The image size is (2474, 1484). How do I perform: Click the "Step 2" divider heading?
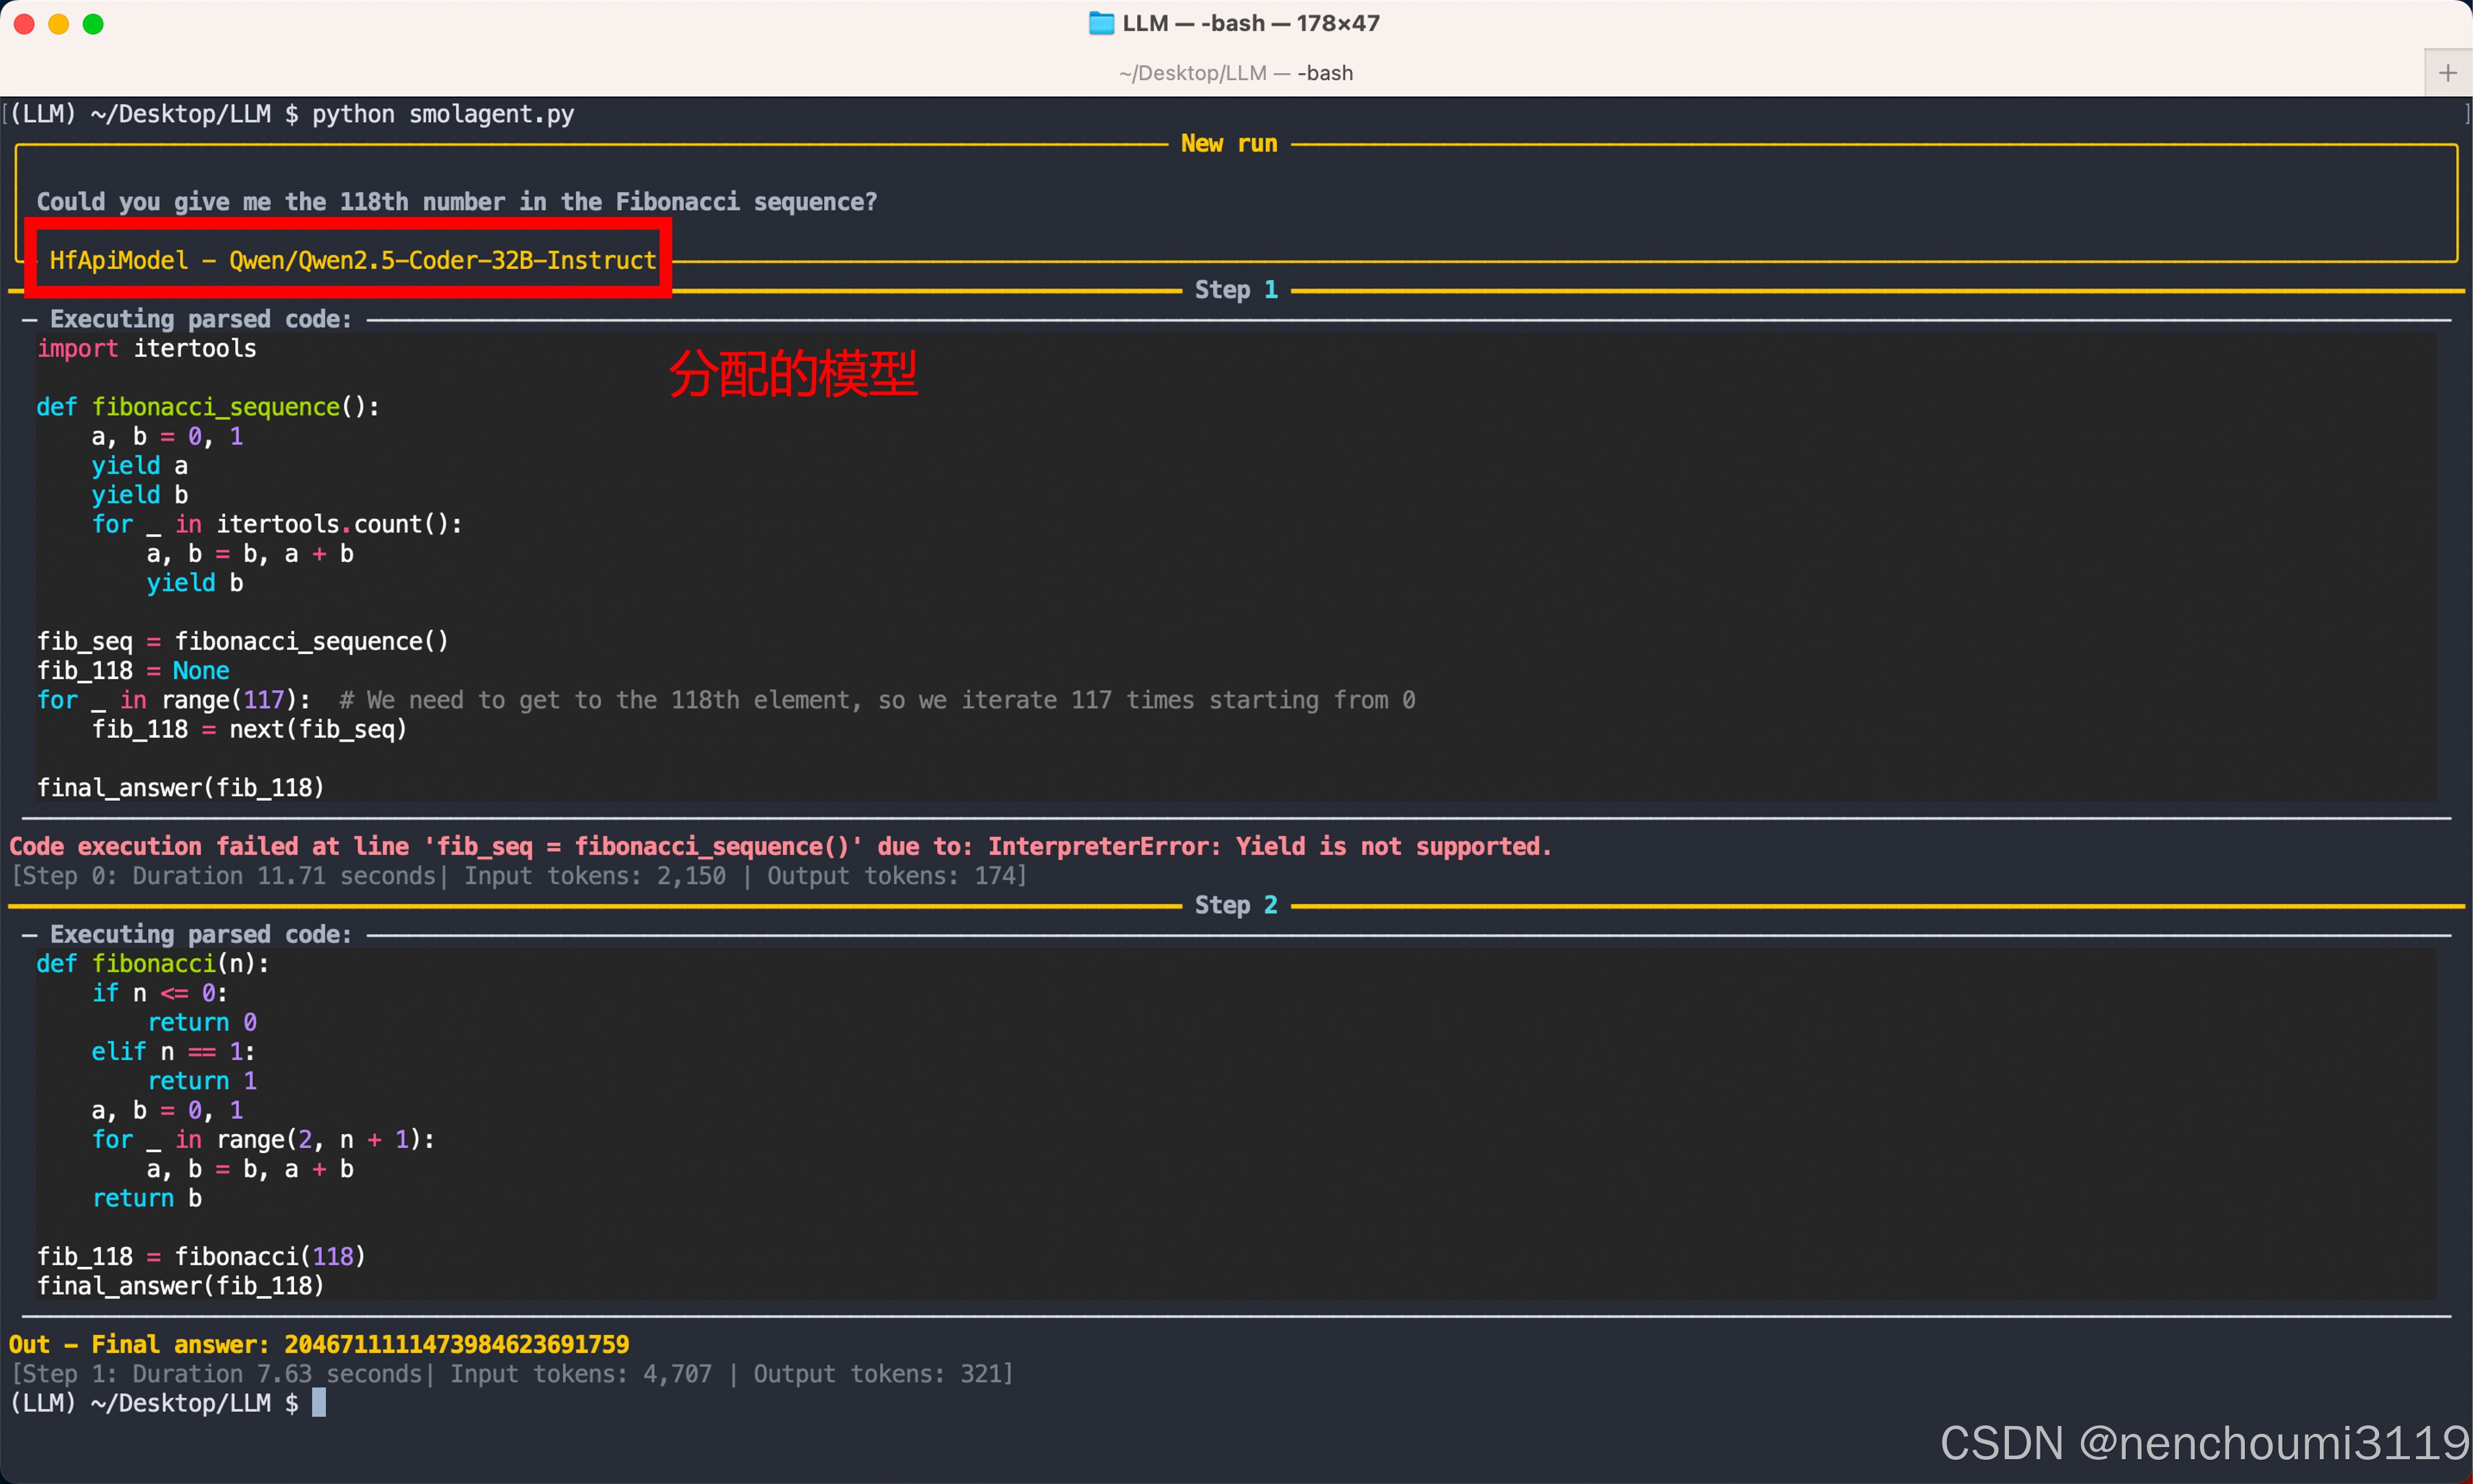1236,905
